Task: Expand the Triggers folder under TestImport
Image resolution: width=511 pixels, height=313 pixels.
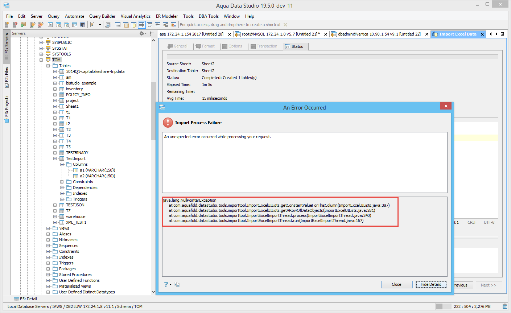Action: pyautogui.click(x=62, y=199)
